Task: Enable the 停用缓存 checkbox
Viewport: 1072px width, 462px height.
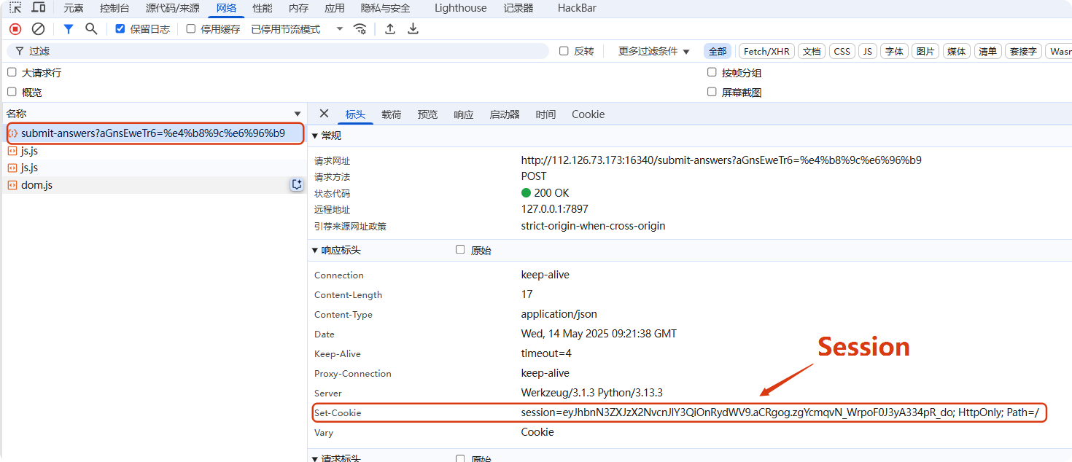Action: pyautogui.click(x=191, y=29)
